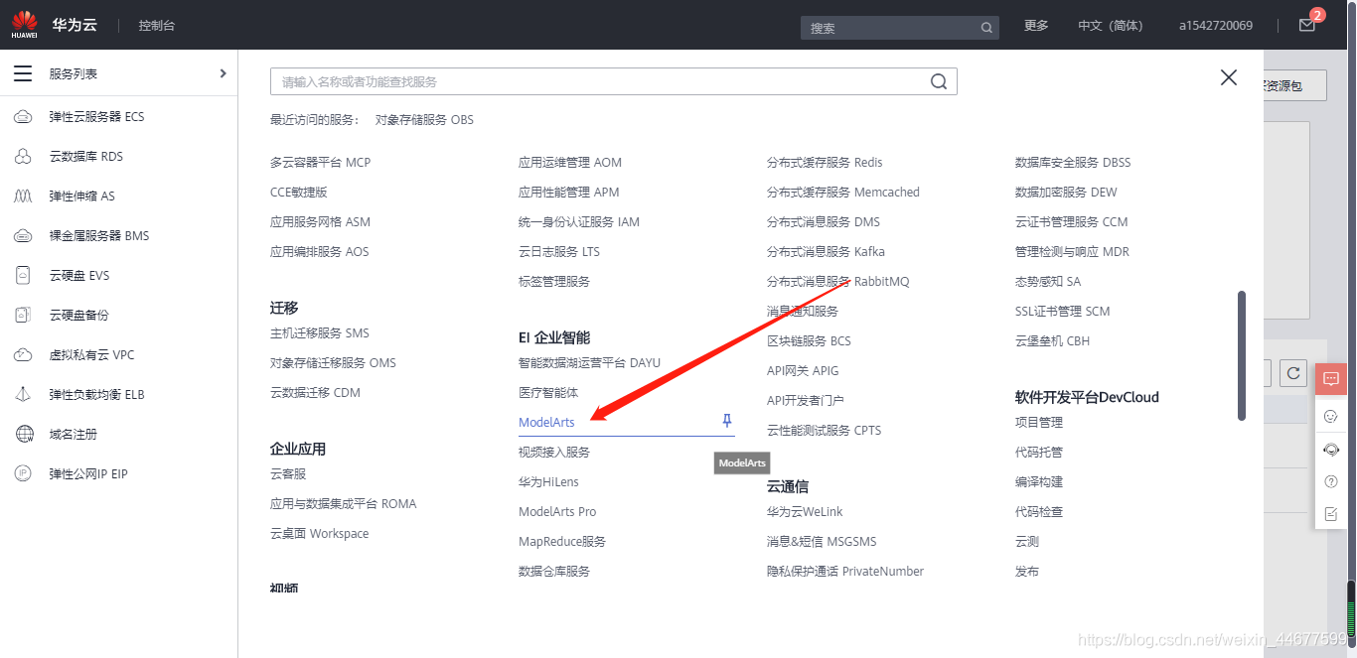The width and height of the screenshot is (1357, 658).
Task: Open 分布式消息服务 Kafka
Action: [x=826, y=252]
